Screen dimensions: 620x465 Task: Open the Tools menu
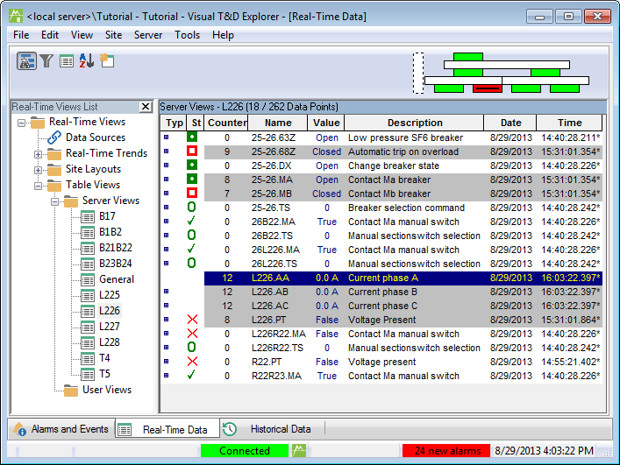tap(188, 35)
